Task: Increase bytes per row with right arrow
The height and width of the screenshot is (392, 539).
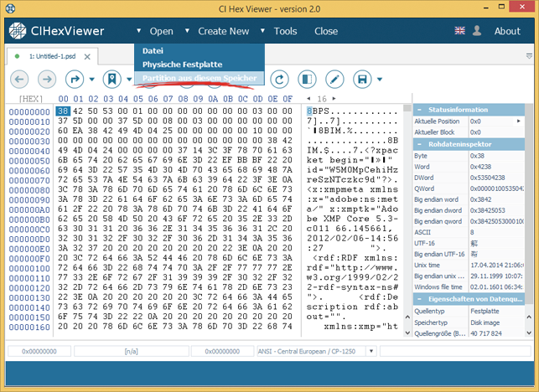Action: click(x=334, y=99)
